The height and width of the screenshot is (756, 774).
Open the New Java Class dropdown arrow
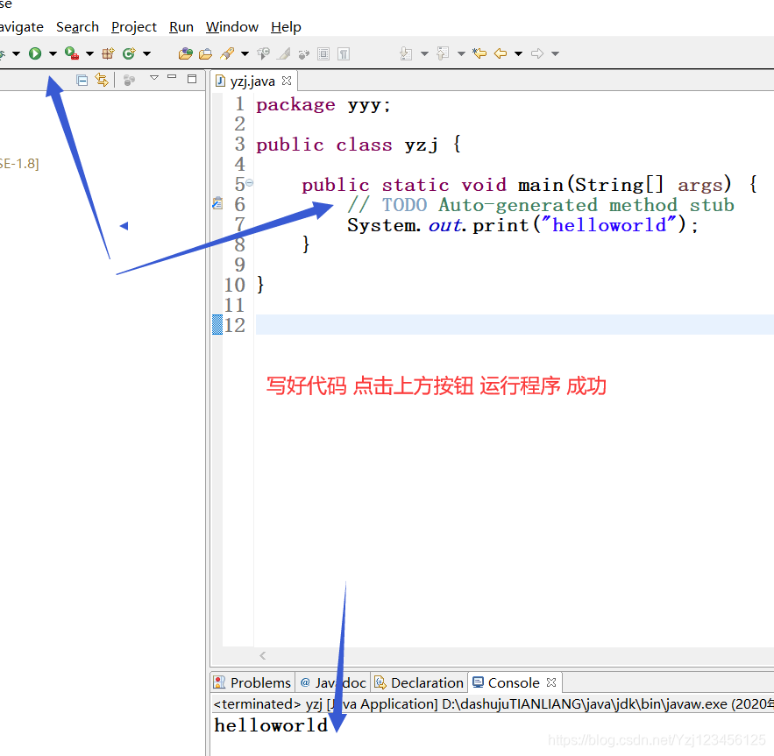click(146, 53)
